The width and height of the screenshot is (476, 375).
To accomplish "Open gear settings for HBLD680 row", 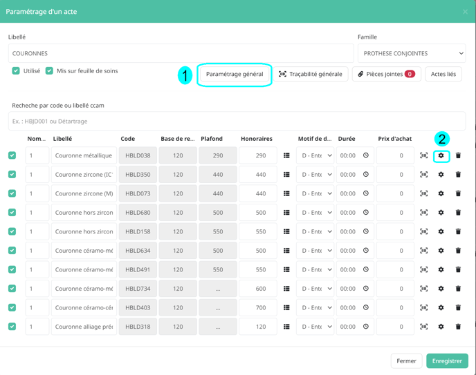I will pyautogui.click(x=441, y=213).
